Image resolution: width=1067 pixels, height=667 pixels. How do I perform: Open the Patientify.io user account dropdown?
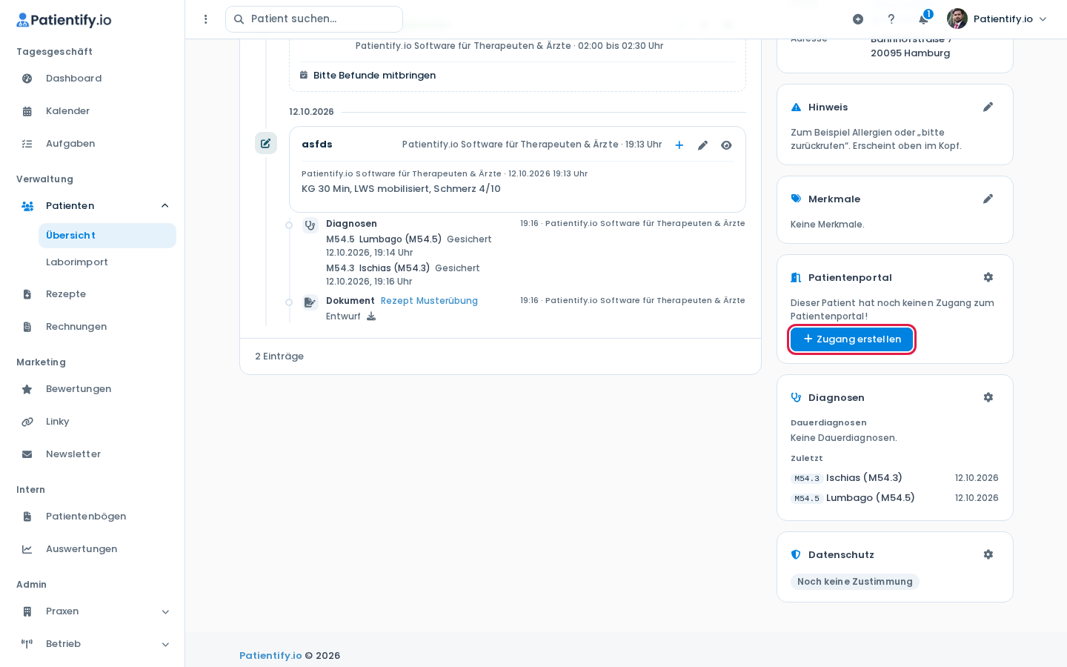point(997,19)
